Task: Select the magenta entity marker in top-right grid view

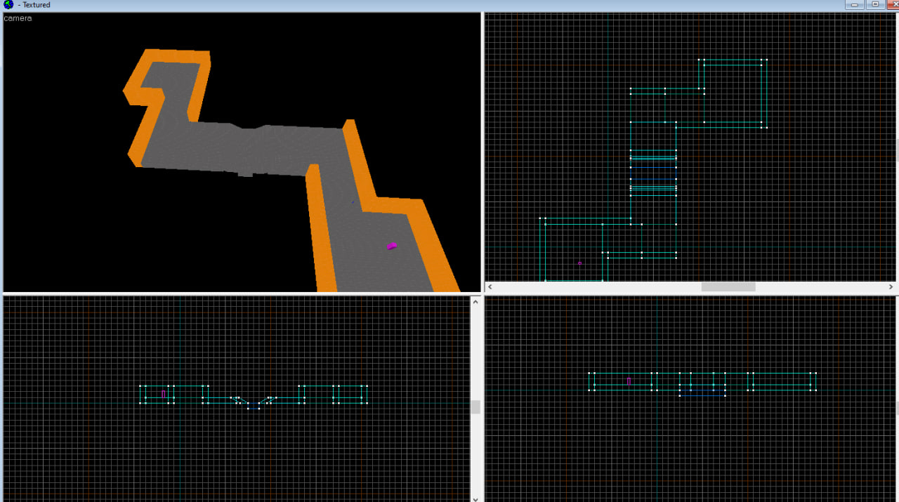Action: 579,263
